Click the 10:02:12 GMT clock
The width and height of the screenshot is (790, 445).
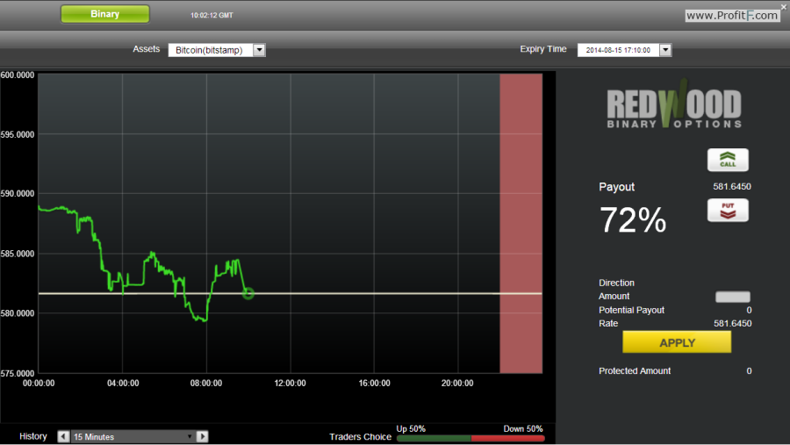pyautogui.click(x=212, y=16)
